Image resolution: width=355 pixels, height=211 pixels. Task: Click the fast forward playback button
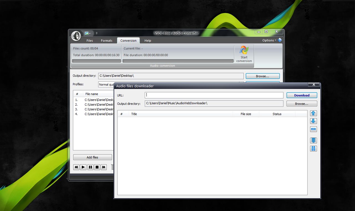click(104, 167)
